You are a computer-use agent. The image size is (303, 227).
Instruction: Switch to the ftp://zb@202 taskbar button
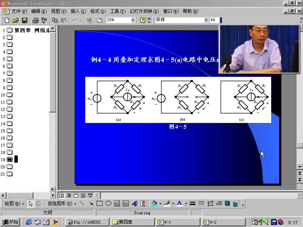[x=87, y=222]
